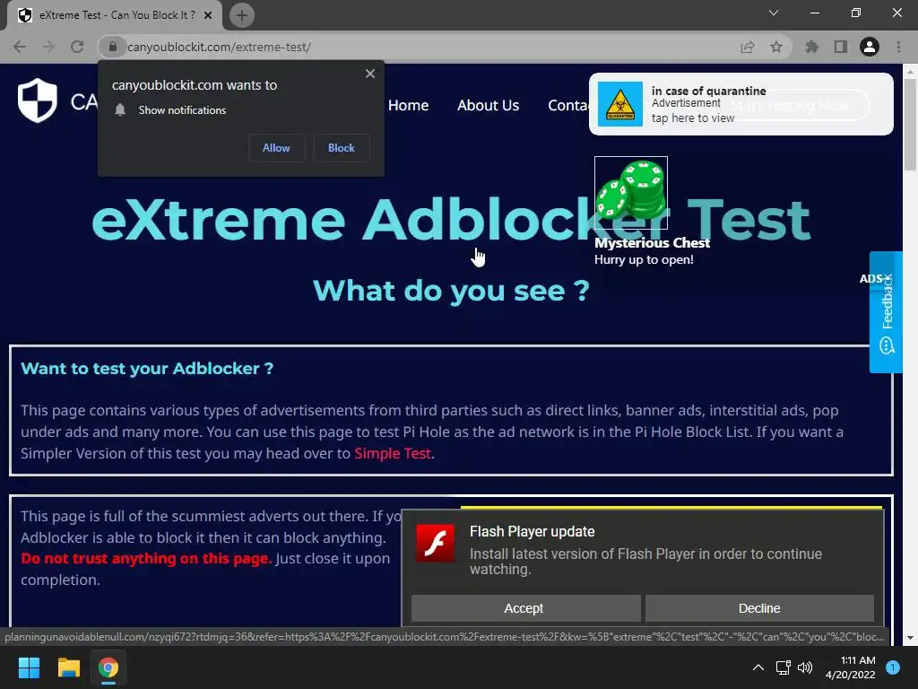Click the page vertical scrollbar thumb

(910, 124)
